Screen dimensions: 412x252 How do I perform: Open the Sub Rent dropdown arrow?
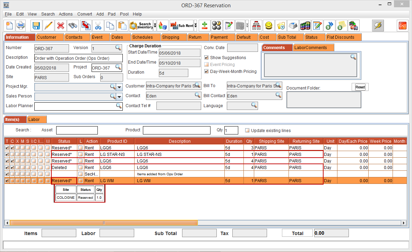tap(196, 26)
